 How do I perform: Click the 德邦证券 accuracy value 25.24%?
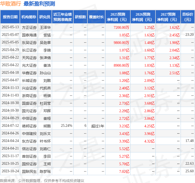pyautogui.click(x=66, y=125)
